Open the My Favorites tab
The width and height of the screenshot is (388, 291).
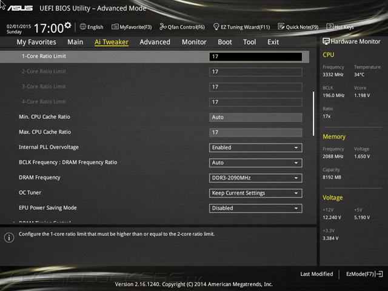coord(36,42)
